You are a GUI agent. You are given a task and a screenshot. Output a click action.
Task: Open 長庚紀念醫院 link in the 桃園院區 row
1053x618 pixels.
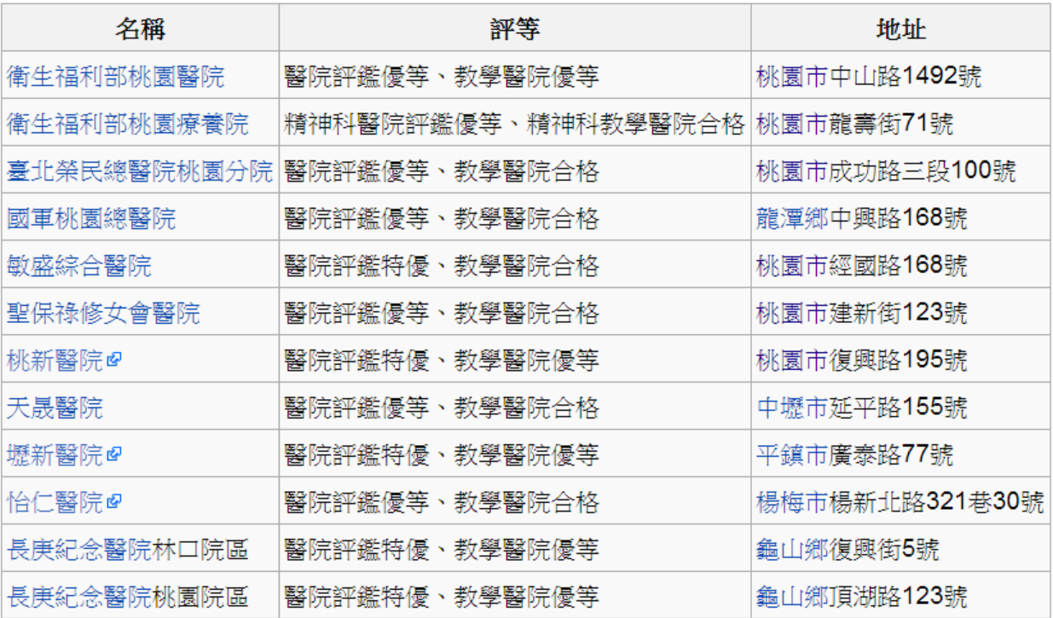[x=79, y=597]
